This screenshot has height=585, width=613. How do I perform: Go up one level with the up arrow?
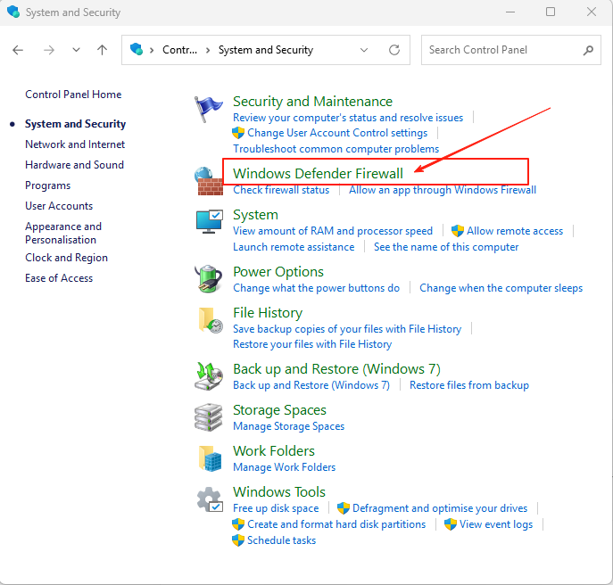pyautogui.click(x=102, y=50)
